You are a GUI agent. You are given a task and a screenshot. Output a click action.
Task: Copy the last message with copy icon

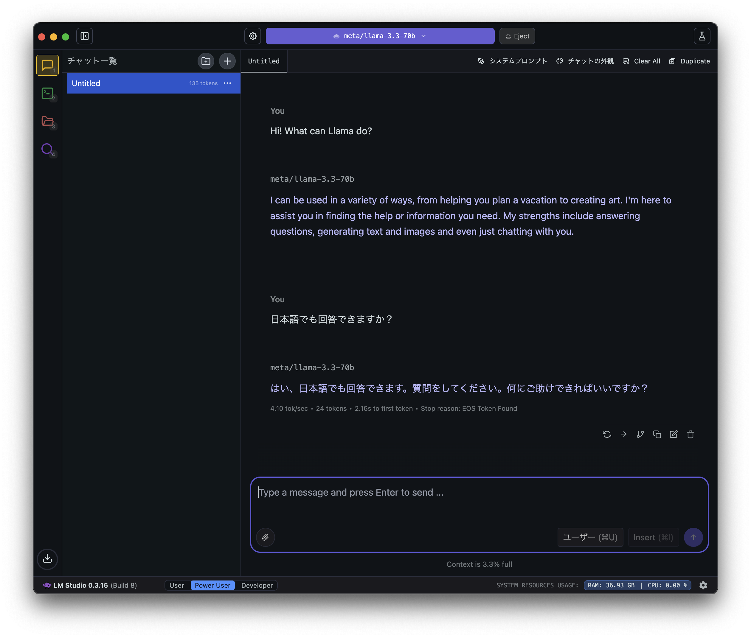click(x=657, y=434)
